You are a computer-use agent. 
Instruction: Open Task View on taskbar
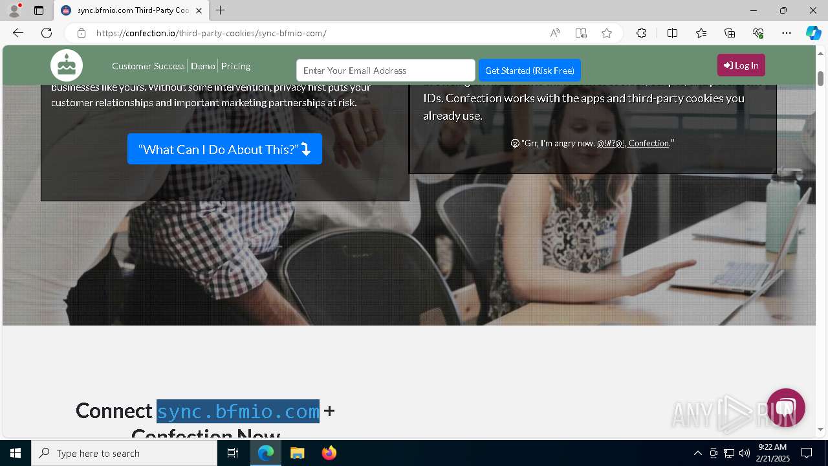pos(233,453)
